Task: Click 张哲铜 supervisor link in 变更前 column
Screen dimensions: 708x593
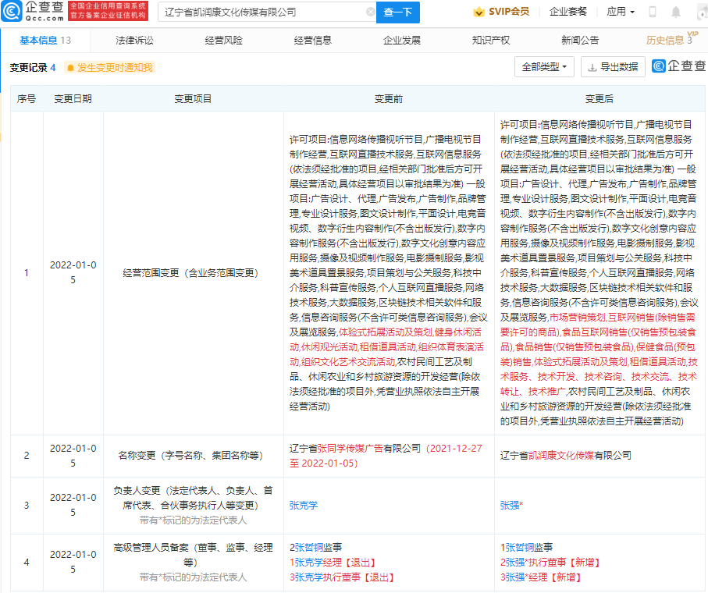Action: pyautogui.click(x=309, y=548)
